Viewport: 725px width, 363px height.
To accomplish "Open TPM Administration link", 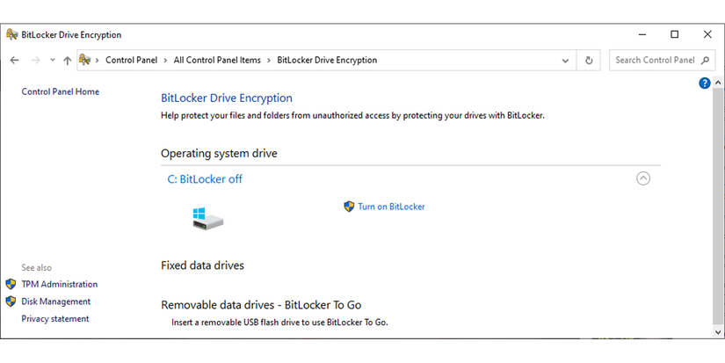I will click(59, 284).
